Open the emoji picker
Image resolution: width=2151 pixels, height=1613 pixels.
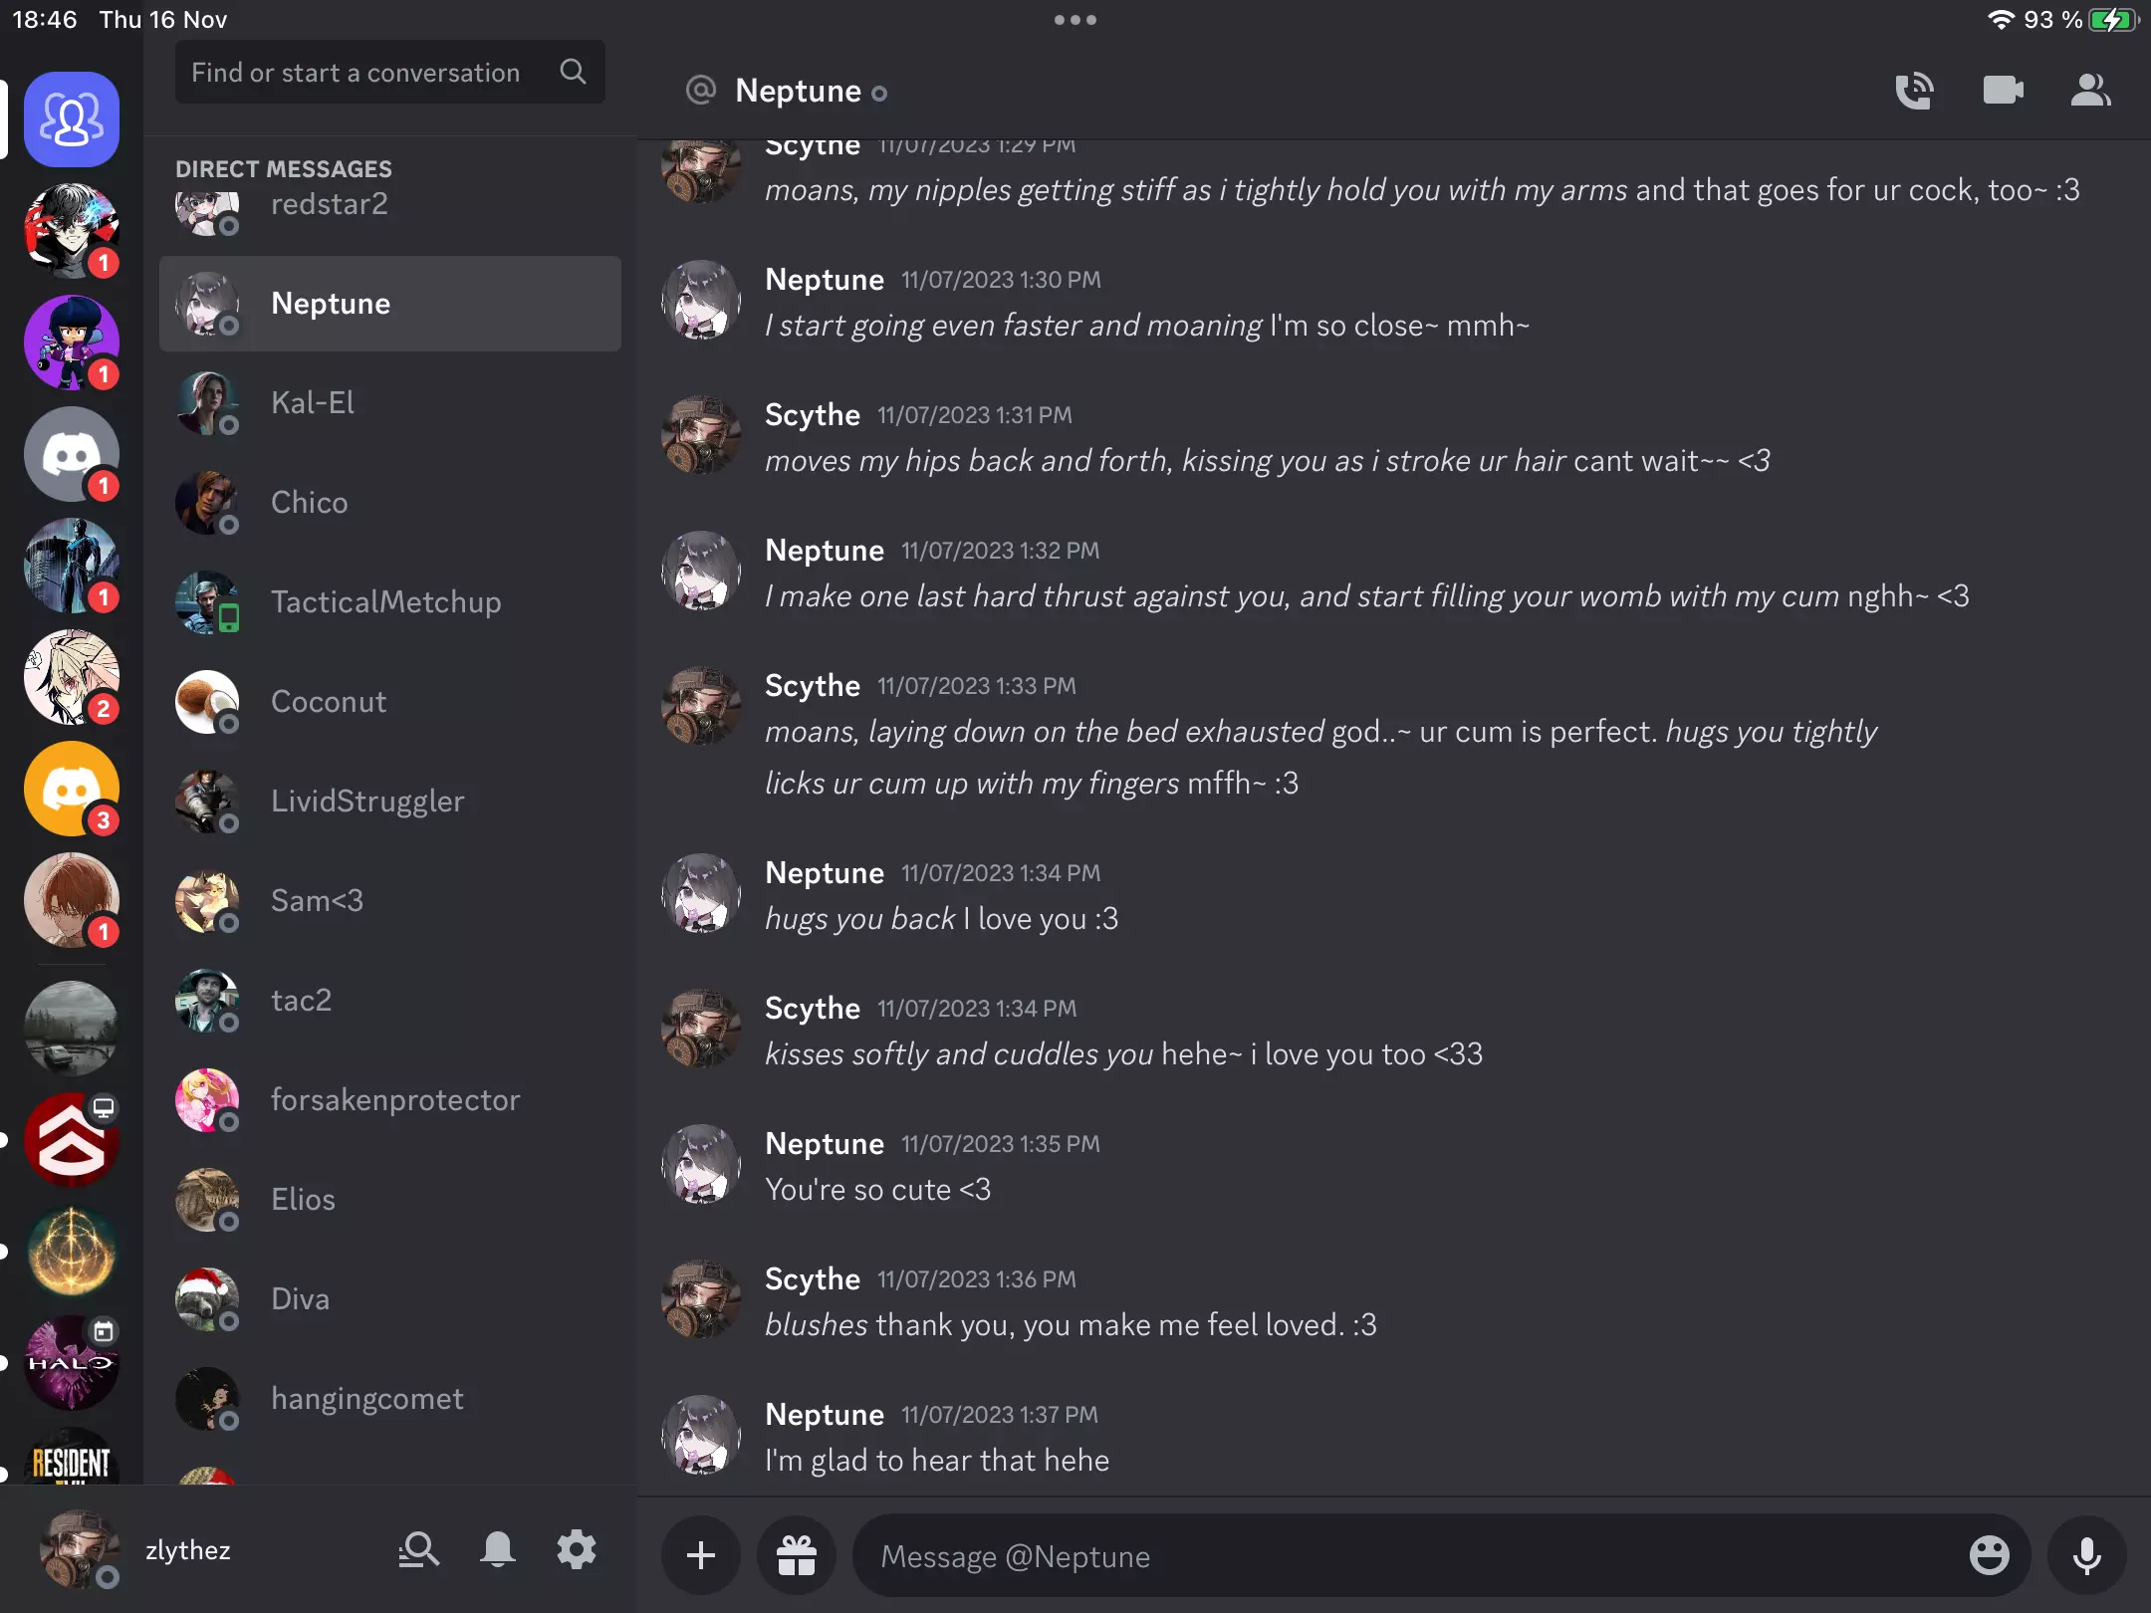[1989, 1555]
